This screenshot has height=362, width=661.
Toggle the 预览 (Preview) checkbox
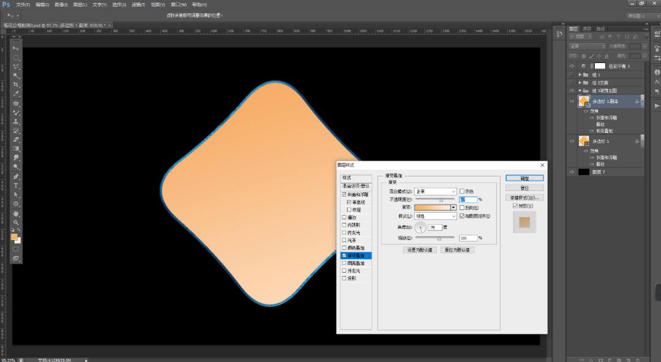pyautogui.click(x=515, y=206)
